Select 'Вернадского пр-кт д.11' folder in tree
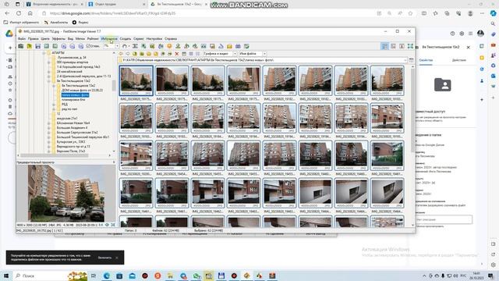The width and height of the screenshot is (499, 281). [73, 146]
